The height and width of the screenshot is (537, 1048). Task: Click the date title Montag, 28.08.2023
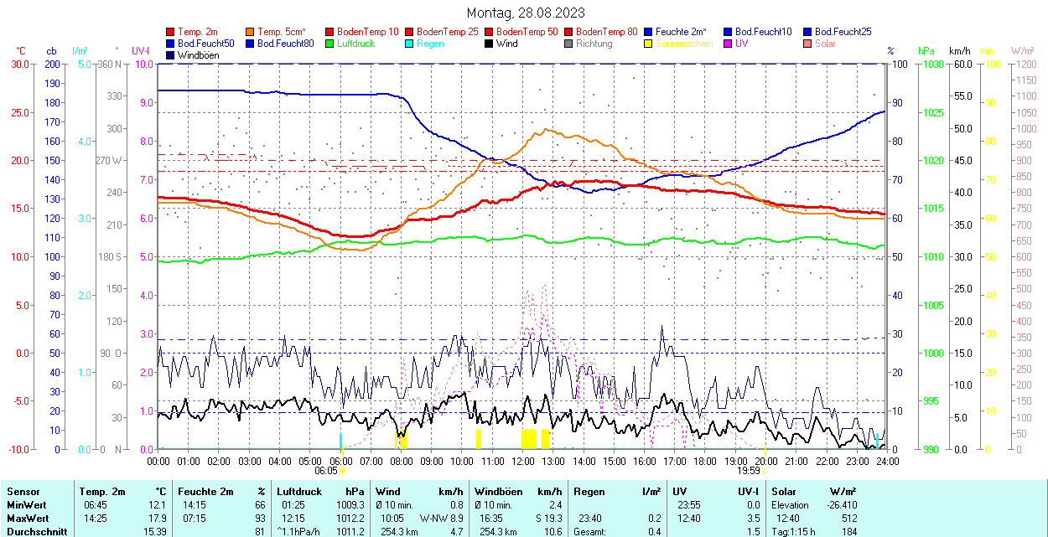(x=526, y=13)
